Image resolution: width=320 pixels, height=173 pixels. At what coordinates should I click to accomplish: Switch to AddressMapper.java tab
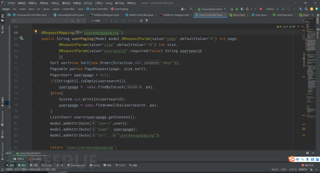coord(106,15)
